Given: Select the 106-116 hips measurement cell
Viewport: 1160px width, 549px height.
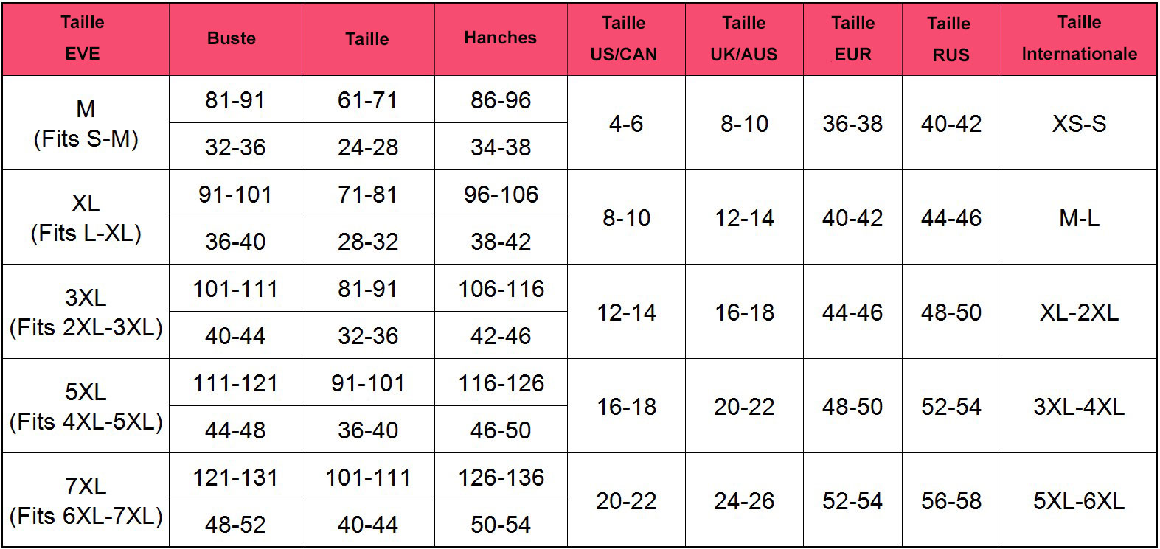Looking at the screenshot, I should 501,288.
